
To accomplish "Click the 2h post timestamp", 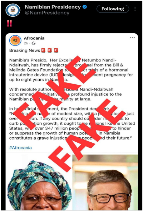I will coord(26,43).
